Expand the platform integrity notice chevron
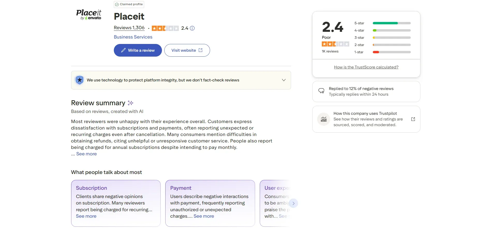The image size is (491, 235). [x=284, y=80]
